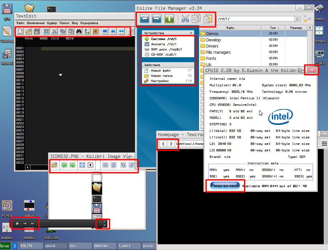This screenshot has width=328, height=250.
Task: Open the path dropdown in Eolite's address bar
Action: point(297,19)
